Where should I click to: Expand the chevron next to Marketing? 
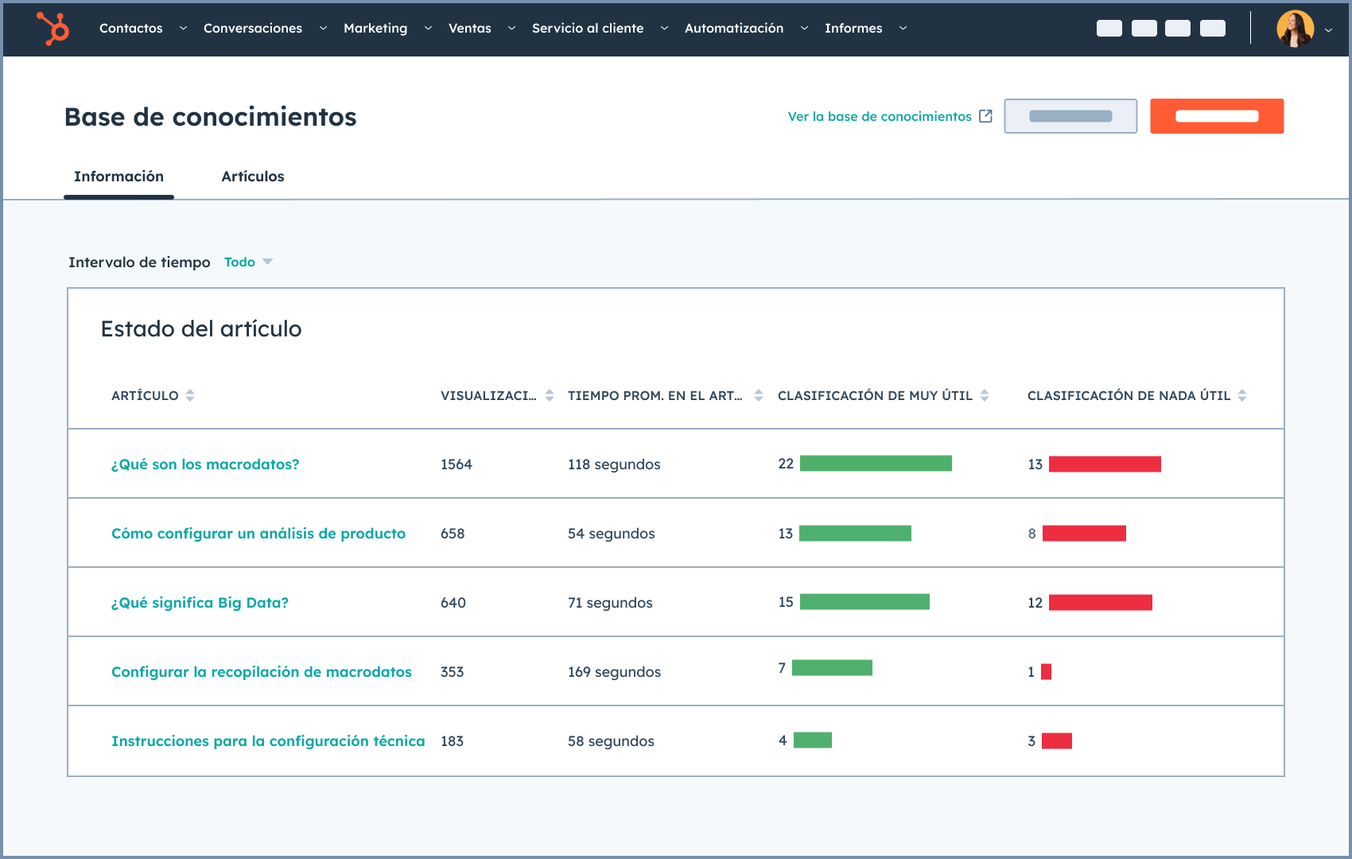tap(428, 29)
